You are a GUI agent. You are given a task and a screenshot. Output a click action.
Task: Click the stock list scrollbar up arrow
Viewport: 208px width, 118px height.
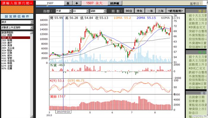tap(31, 32)
